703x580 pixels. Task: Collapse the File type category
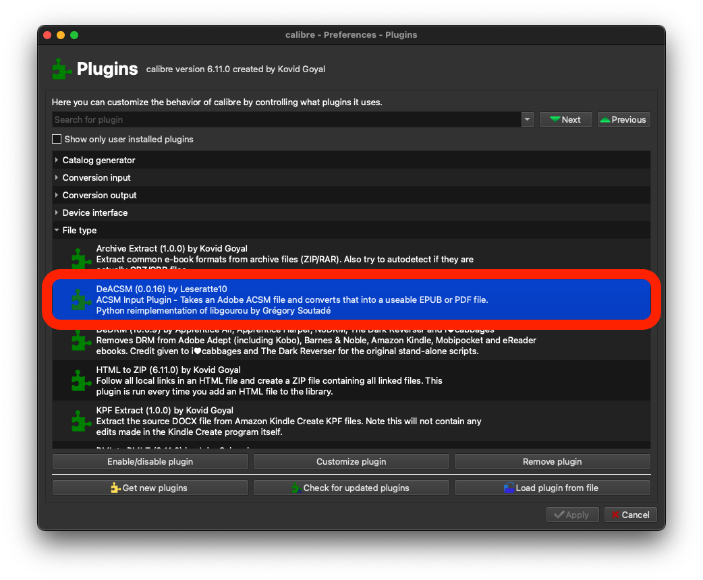57,230
